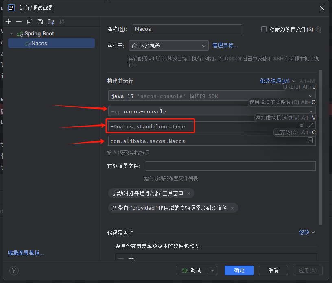The image size is (332, 283).
Task: Add a package to the coverage list
Action: tap(131, 259)
